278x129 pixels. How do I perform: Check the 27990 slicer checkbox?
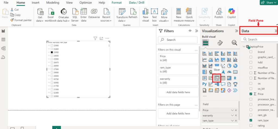(52, 69)
